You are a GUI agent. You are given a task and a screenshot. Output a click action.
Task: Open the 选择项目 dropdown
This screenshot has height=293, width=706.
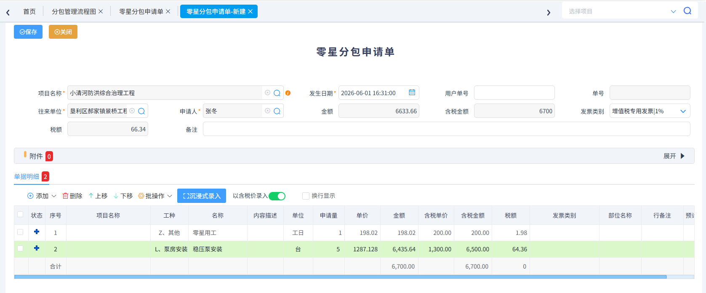point(673,11)
